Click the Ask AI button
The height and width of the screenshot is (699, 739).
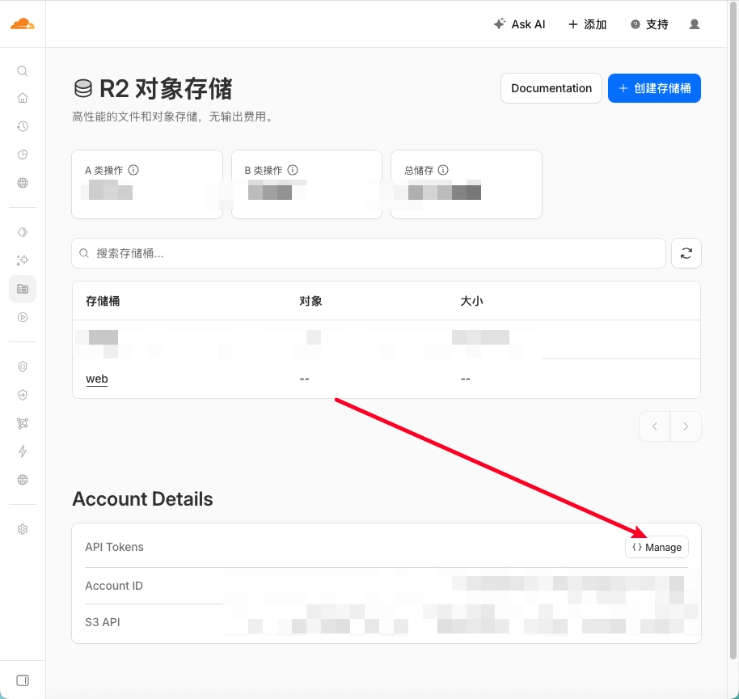(519, 24)
